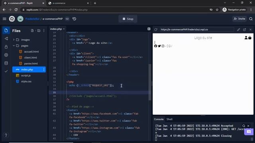Click the user icon in preview

click(246, 38)
